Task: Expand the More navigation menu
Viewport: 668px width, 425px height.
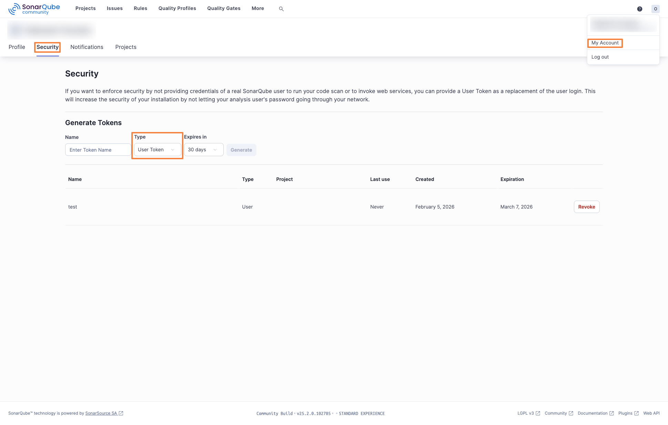Action: (x=257, y=8)
